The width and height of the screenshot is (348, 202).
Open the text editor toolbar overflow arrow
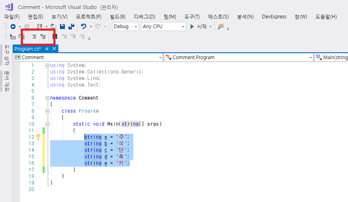click(x=89, y=38)
